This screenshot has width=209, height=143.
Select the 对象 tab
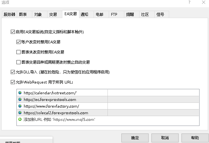point(40,15)
